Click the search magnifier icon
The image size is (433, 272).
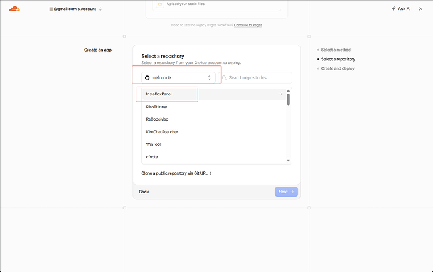[224, 78]
